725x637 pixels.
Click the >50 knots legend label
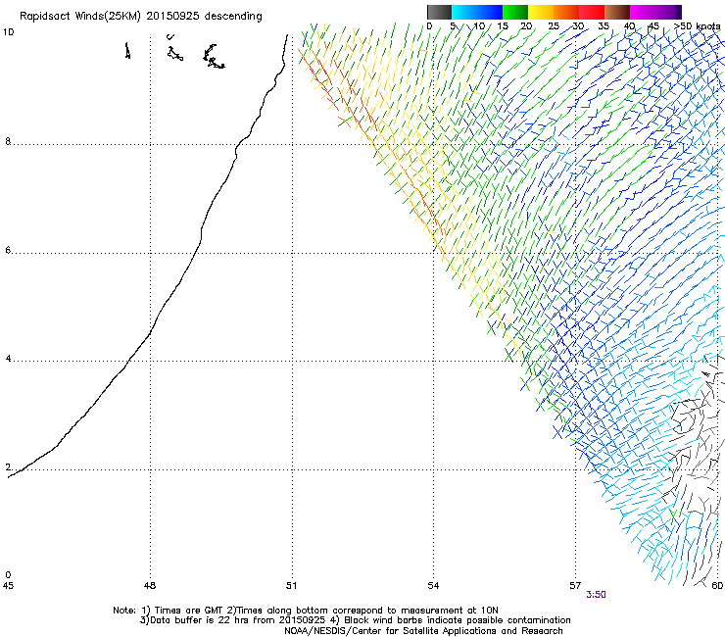[697, 26]
